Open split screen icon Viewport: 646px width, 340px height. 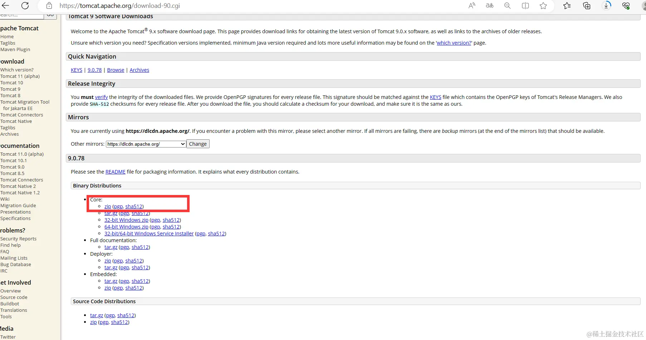click(x=525, y=5)
